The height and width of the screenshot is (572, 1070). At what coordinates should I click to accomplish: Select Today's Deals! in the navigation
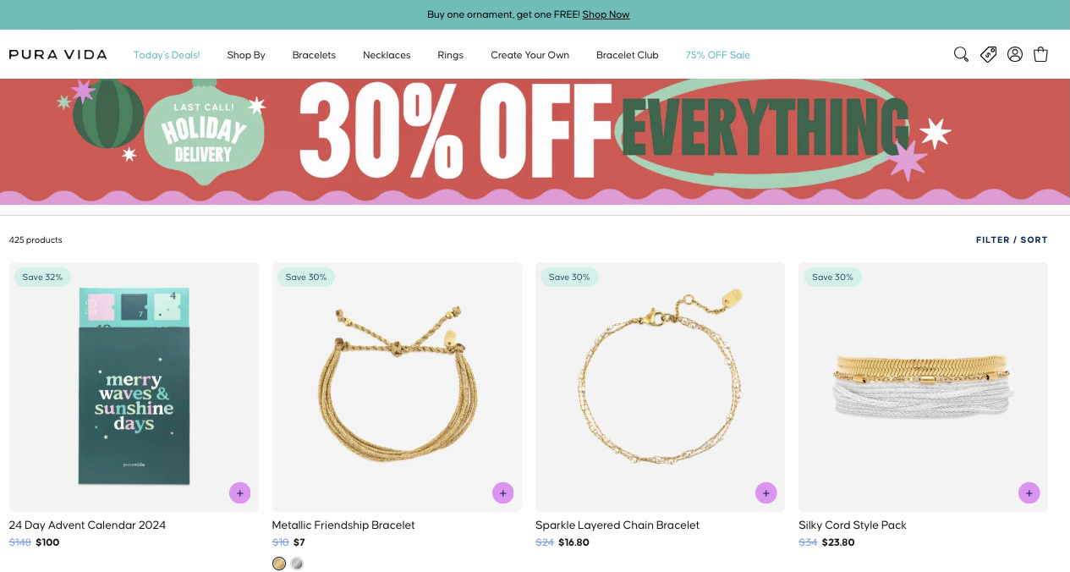tap(166, 55)
